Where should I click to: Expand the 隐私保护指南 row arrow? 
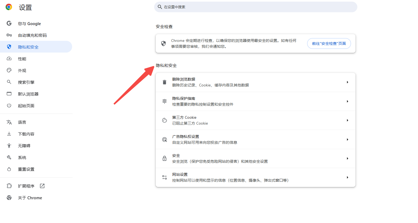(347, 101)
